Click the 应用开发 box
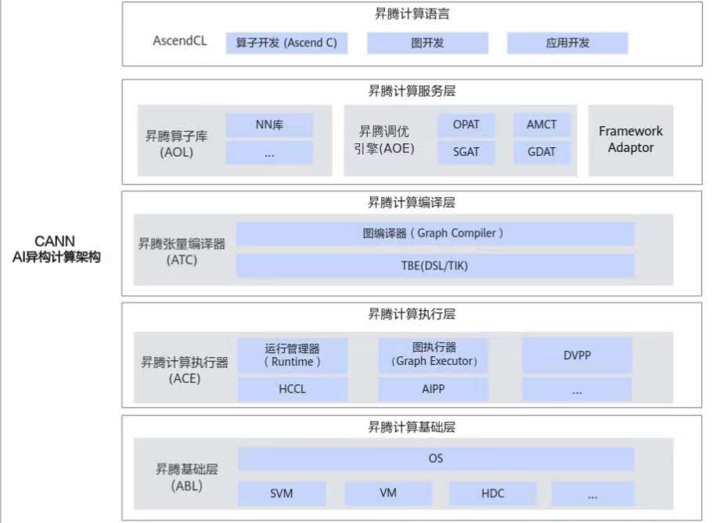Viewport: 717px width, 523px height. pos(567,43)
